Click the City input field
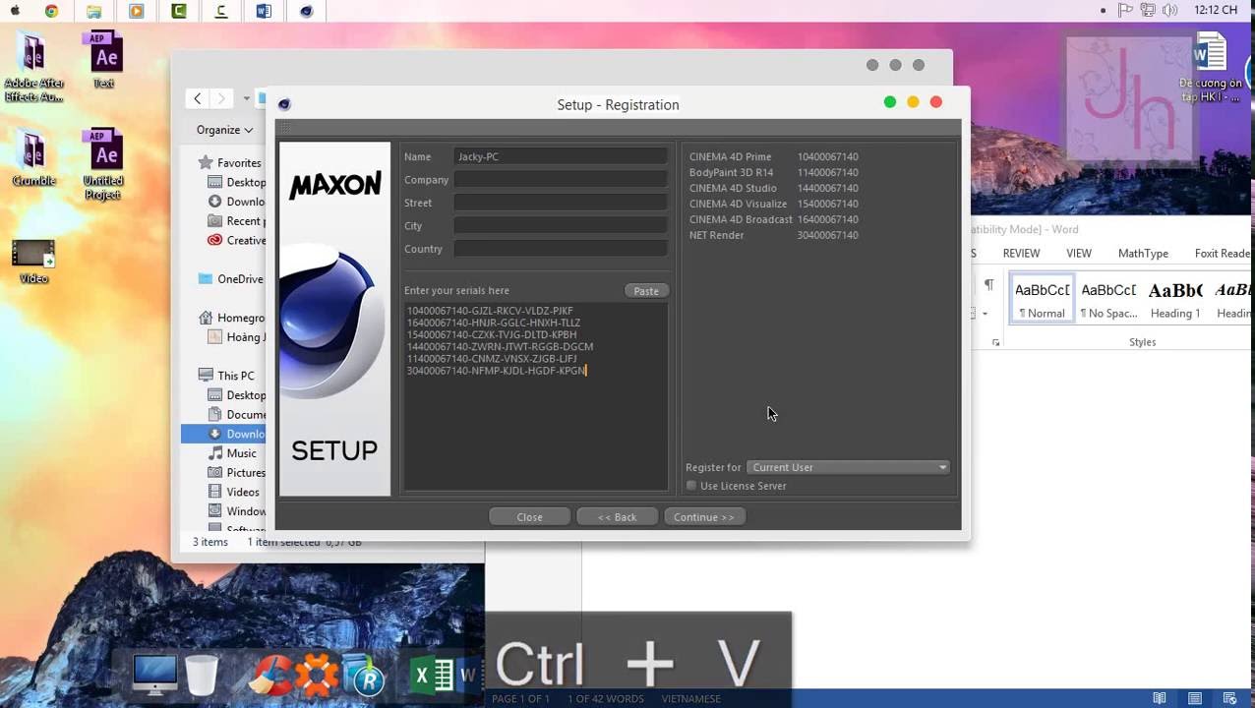 [x=561, y=226]
